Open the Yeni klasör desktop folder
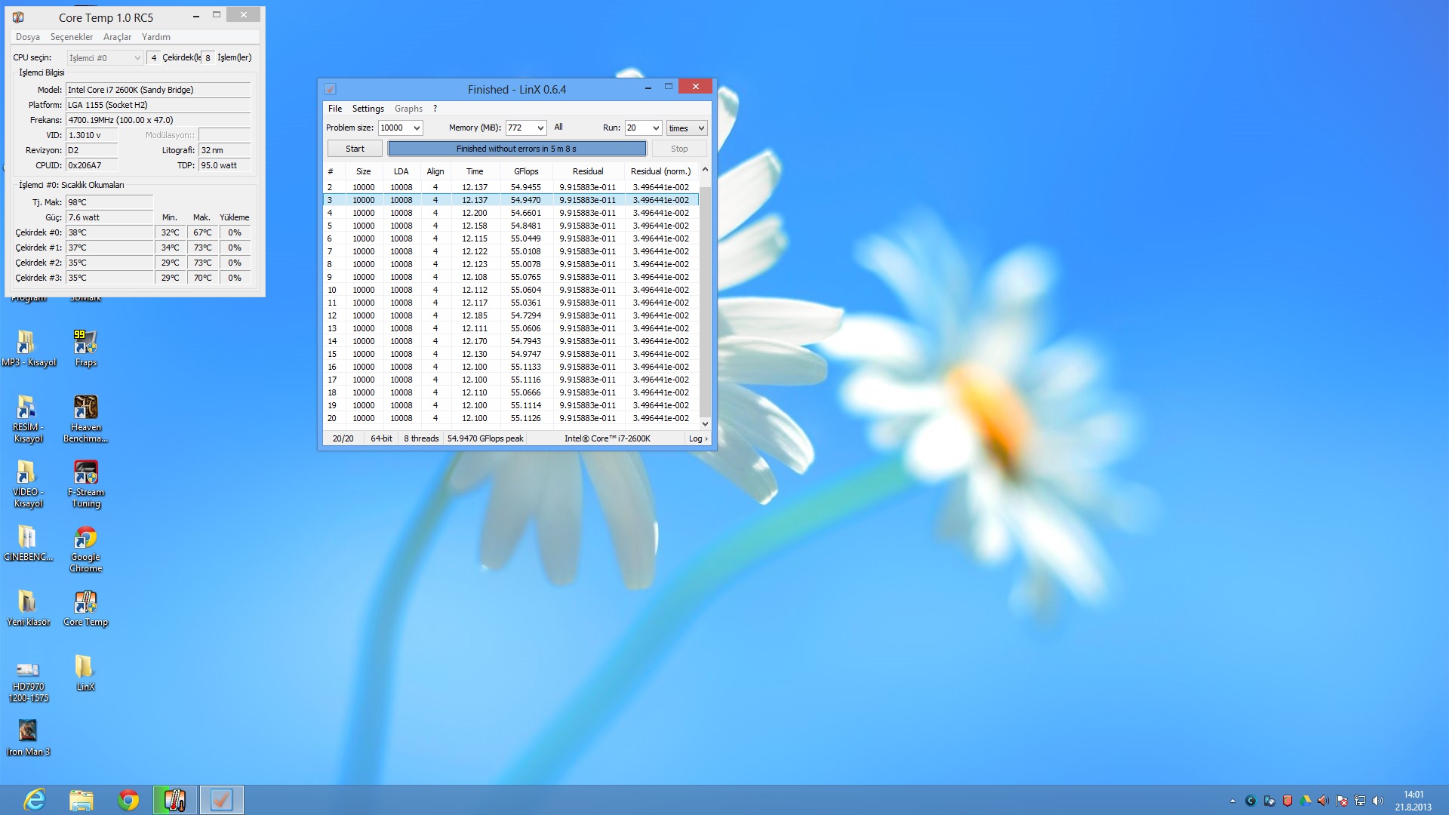 28,607
